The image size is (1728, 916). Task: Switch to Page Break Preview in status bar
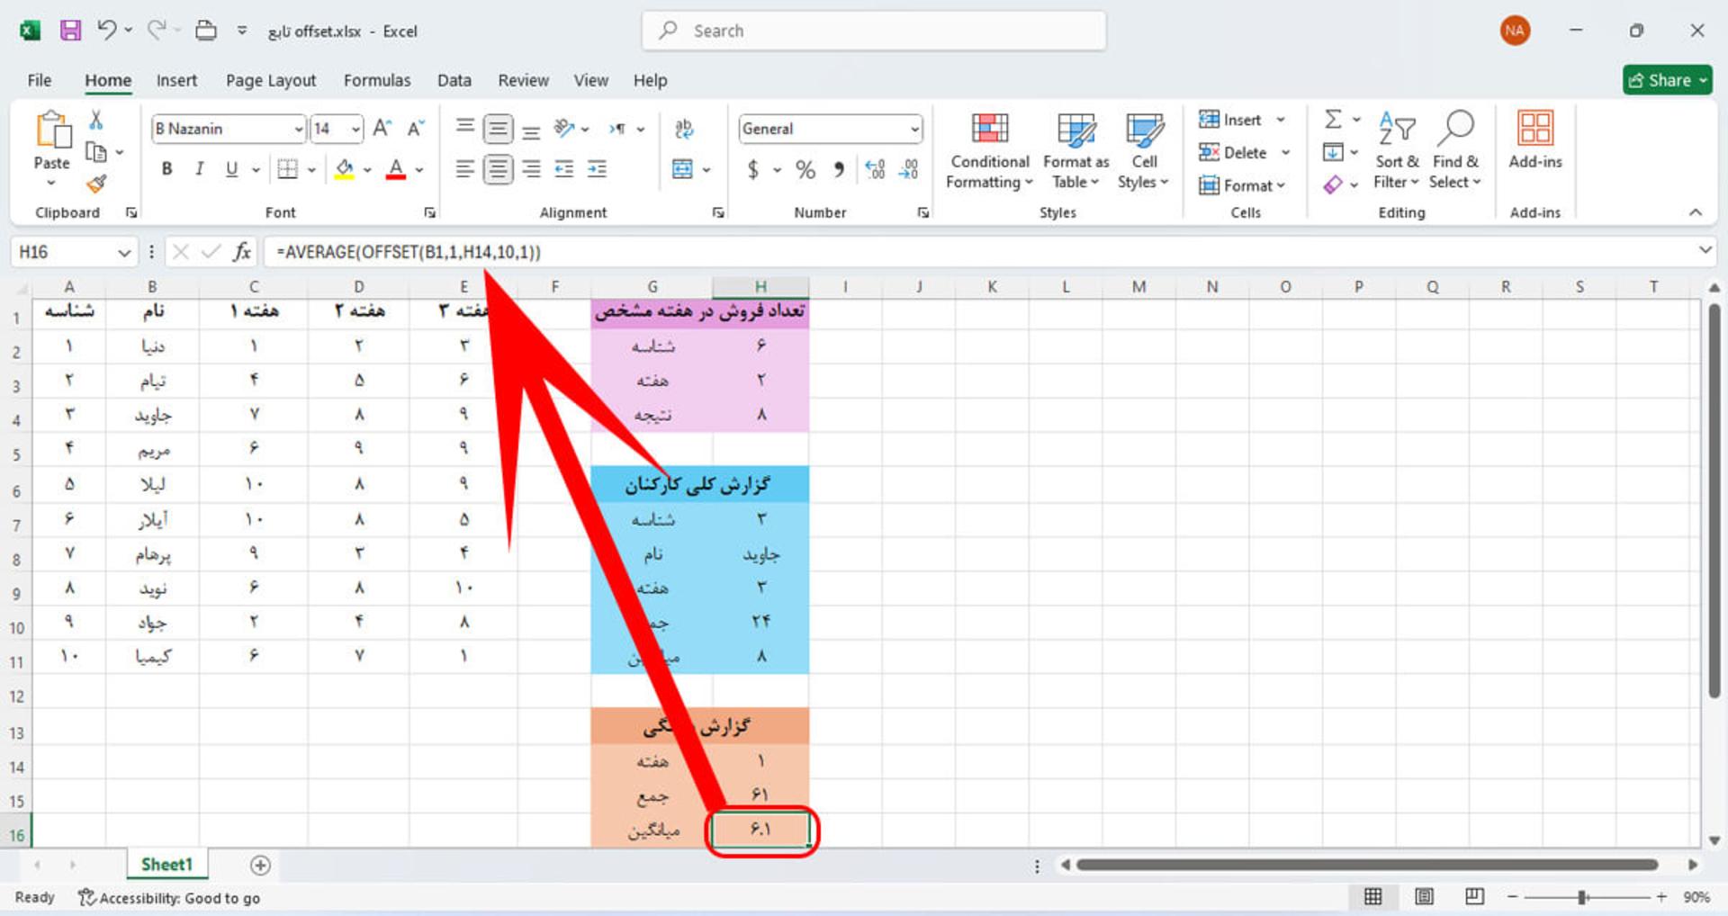pos(1474,896)
